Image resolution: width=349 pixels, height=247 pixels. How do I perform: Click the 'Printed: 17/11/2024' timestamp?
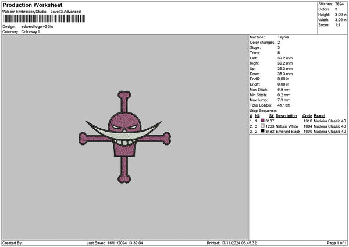click(x=232, y=243)
